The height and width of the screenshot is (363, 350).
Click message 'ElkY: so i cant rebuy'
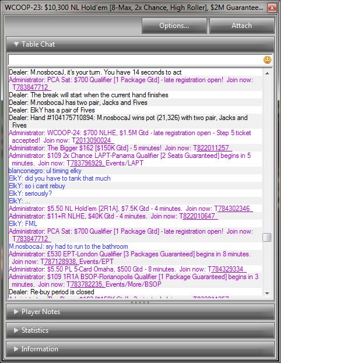(x=37, y=186)
